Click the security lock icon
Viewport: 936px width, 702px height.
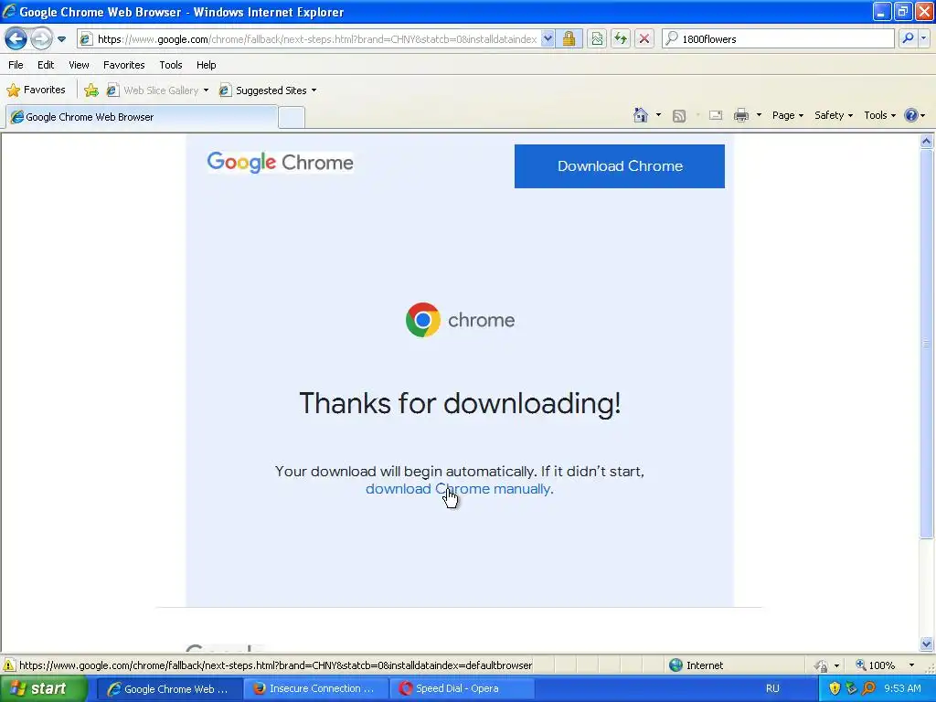point(569,39)
